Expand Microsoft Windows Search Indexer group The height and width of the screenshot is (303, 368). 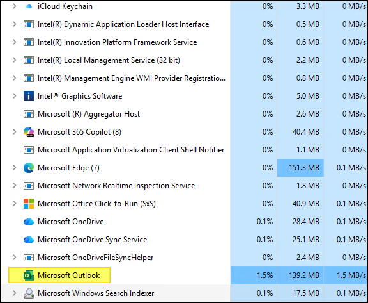pos(14,293)
